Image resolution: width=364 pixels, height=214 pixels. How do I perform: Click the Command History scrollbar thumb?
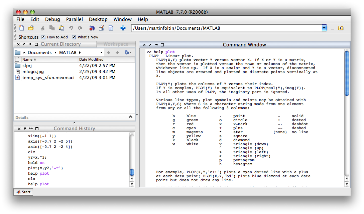132,172
